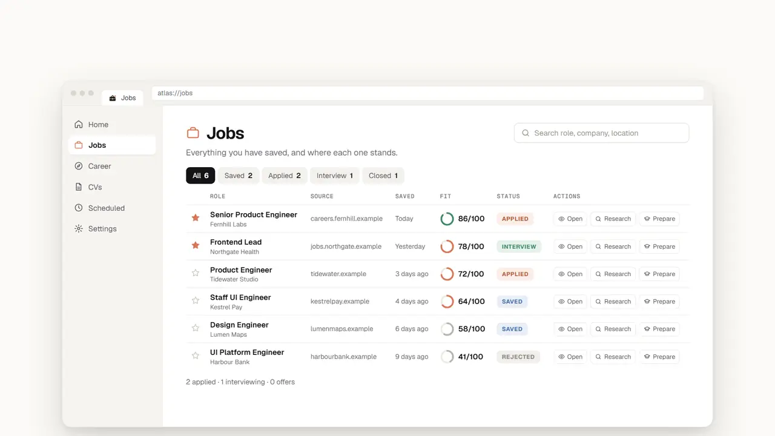The image size is (775, 436).
Task: Unstar the Senior Product Engineer job
Action: (x=196, y=218)
